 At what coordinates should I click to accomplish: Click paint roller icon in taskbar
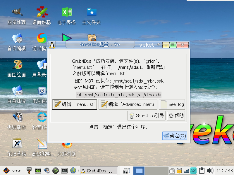tap(29, 171)
